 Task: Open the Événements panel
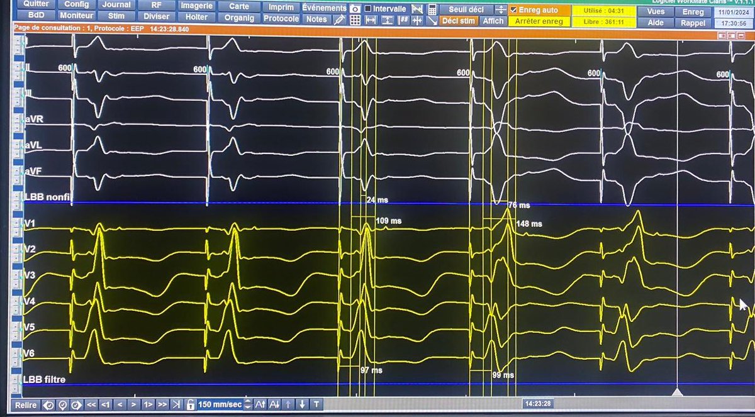pos(324,8)
